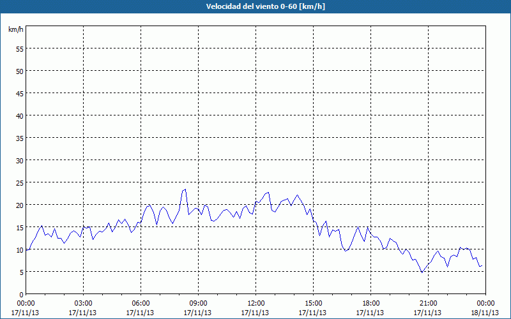Click the '40' y-axis label
This screenshot has height=319, width=511.
click(x=20, y=115)
